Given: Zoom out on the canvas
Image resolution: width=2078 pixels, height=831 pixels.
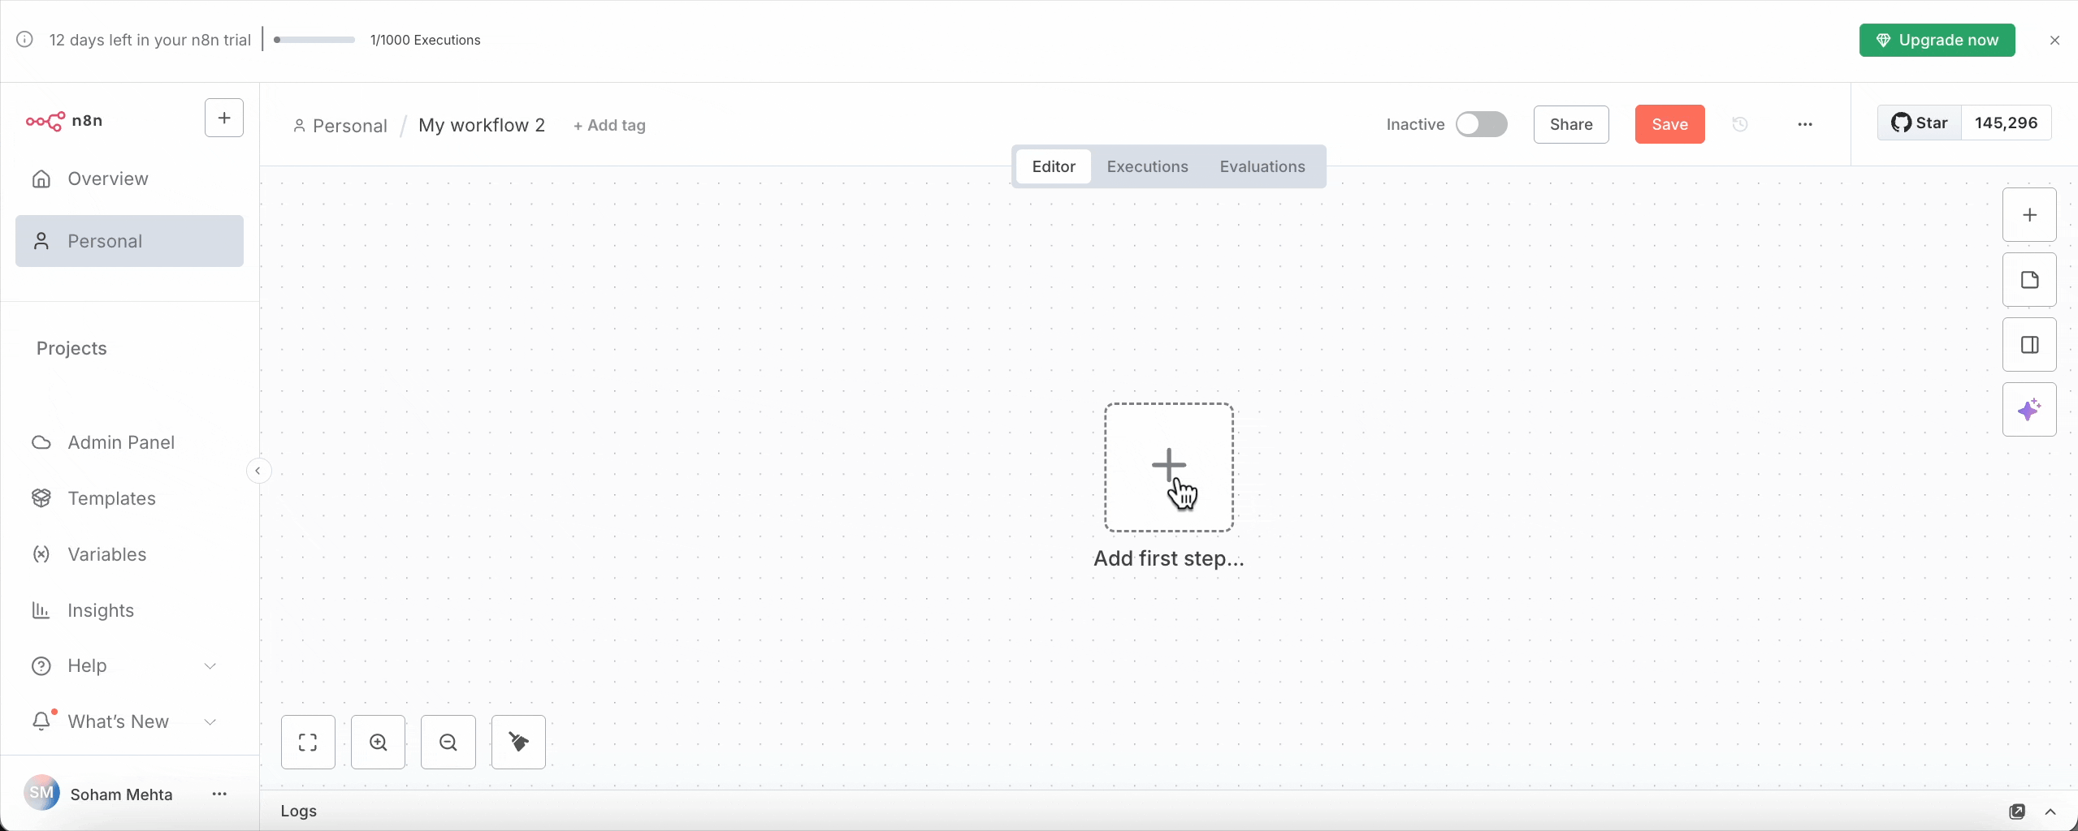Looking at the screenshot, I should pos(448,742).
